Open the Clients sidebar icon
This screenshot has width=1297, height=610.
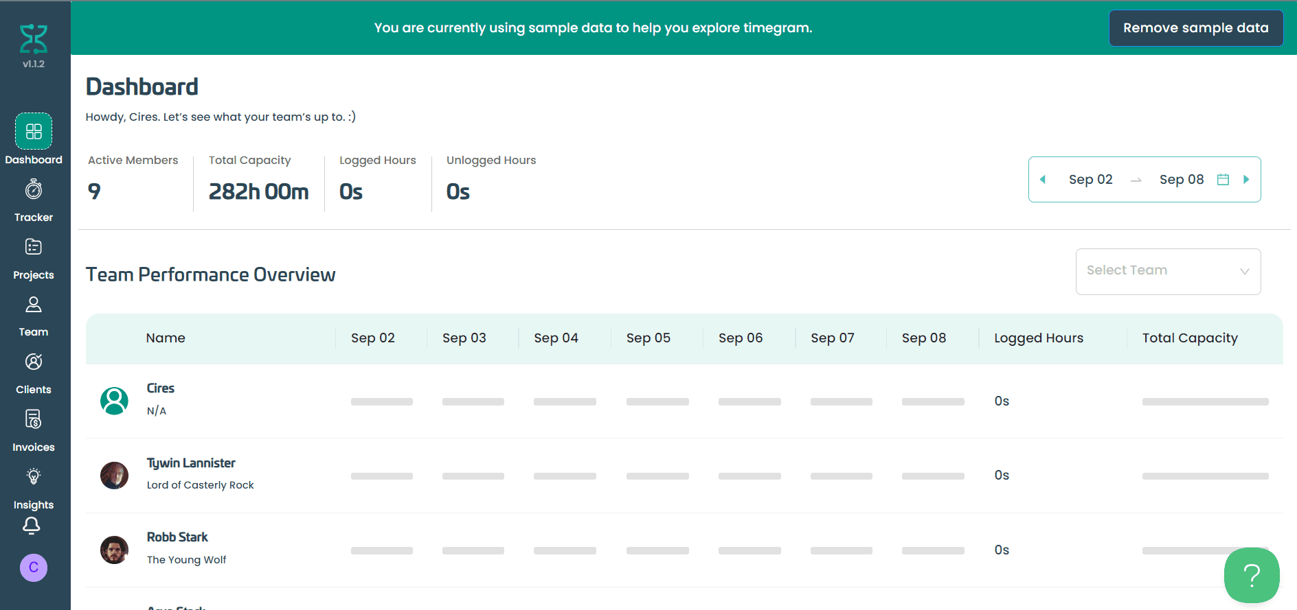[x=34, y=362]
